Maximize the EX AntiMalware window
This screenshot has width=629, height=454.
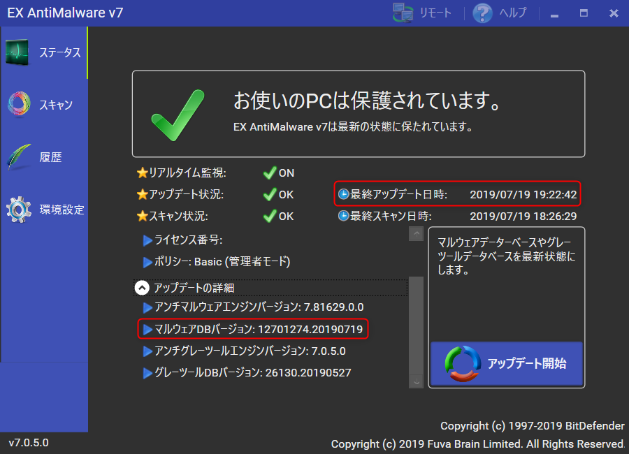coord(584,13)
